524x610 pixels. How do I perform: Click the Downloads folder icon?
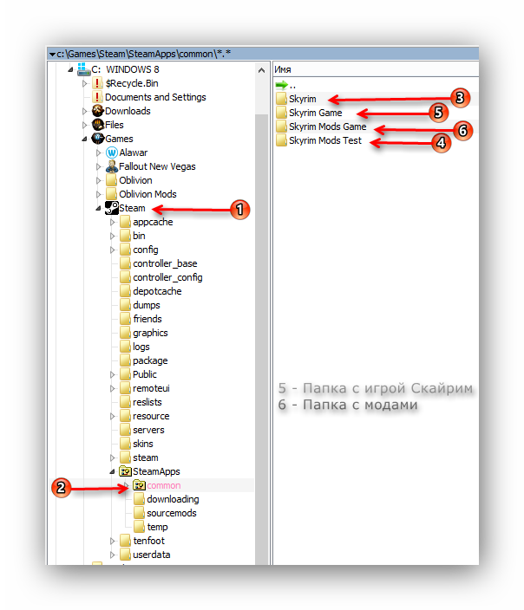[x=97, y=111]
